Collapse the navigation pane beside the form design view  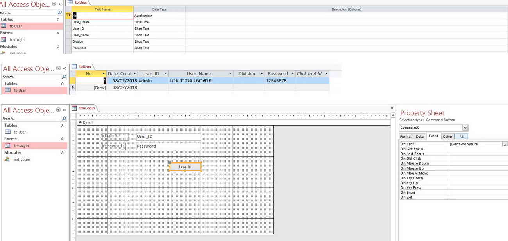click(64, 110)
